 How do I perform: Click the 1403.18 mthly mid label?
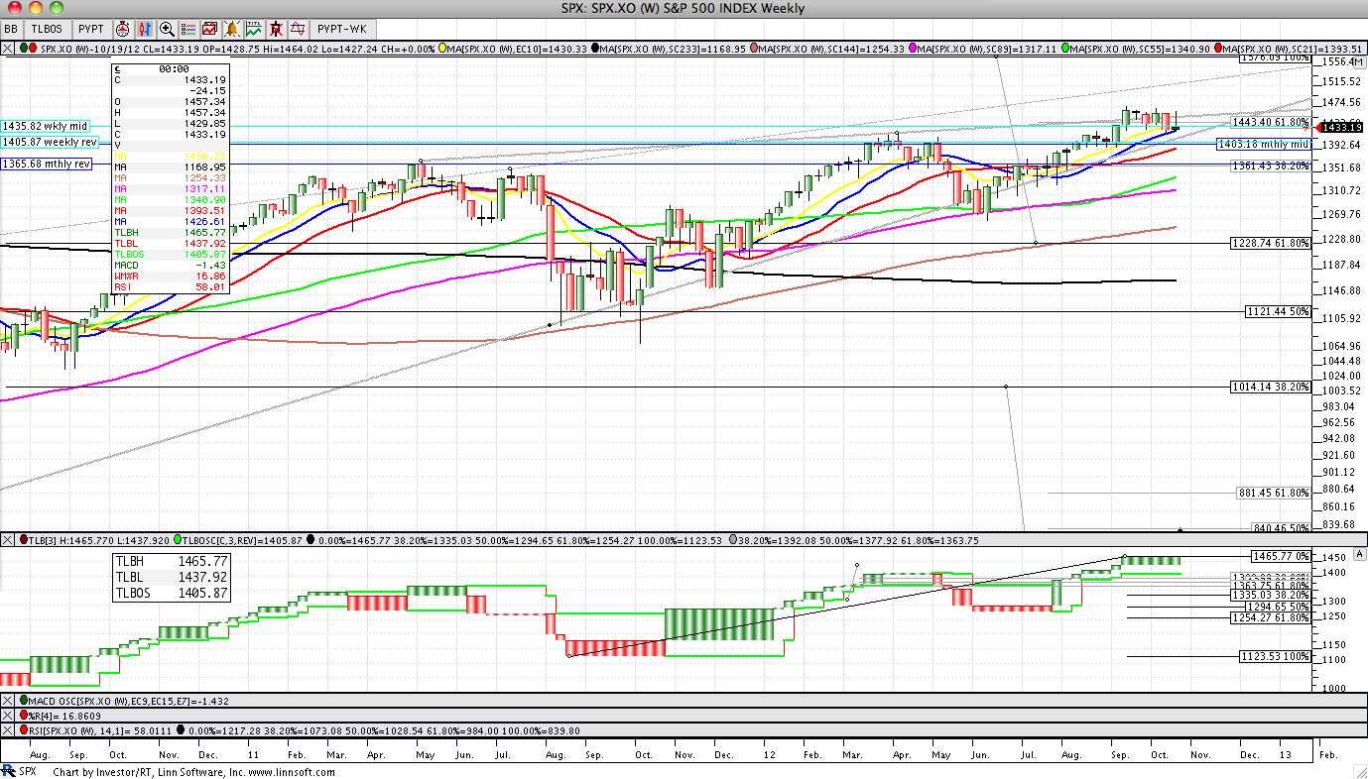tap(1264, 144)
